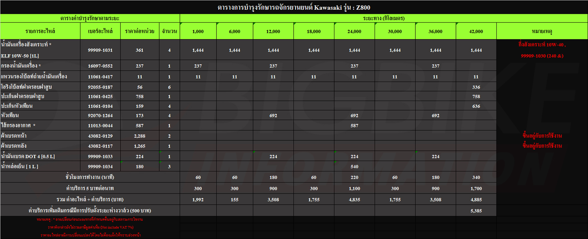The width and height of the screenshot is (588, 239).
Task: Click the 'ตารางค่าบำรุงรักษาตามระยะ' header cell
Action: pyautogui.click(x=90, y=18)
